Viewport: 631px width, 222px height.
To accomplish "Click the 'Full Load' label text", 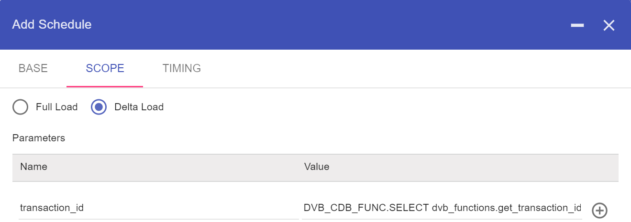I will (56, 107).
